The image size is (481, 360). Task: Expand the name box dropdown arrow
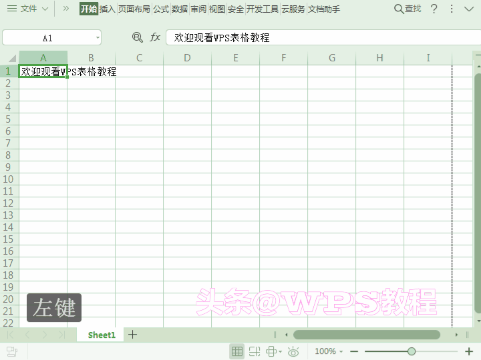98,38
